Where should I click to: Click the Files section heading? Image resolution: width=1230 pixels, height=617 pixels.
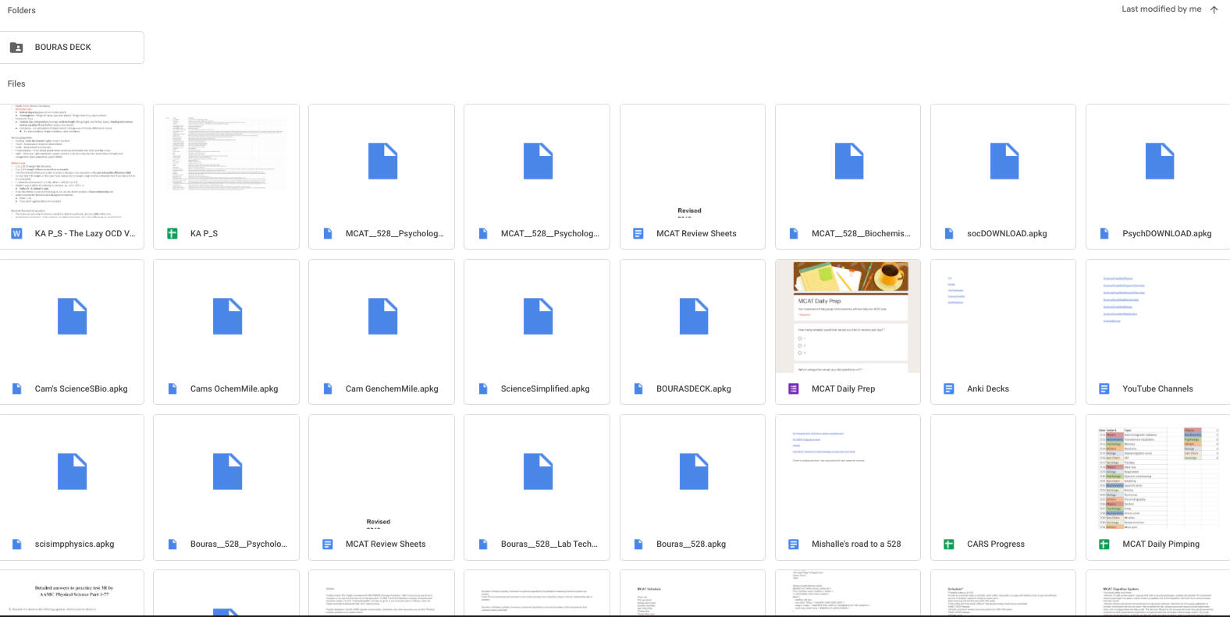pyautogui.click(x=16, y=83)
